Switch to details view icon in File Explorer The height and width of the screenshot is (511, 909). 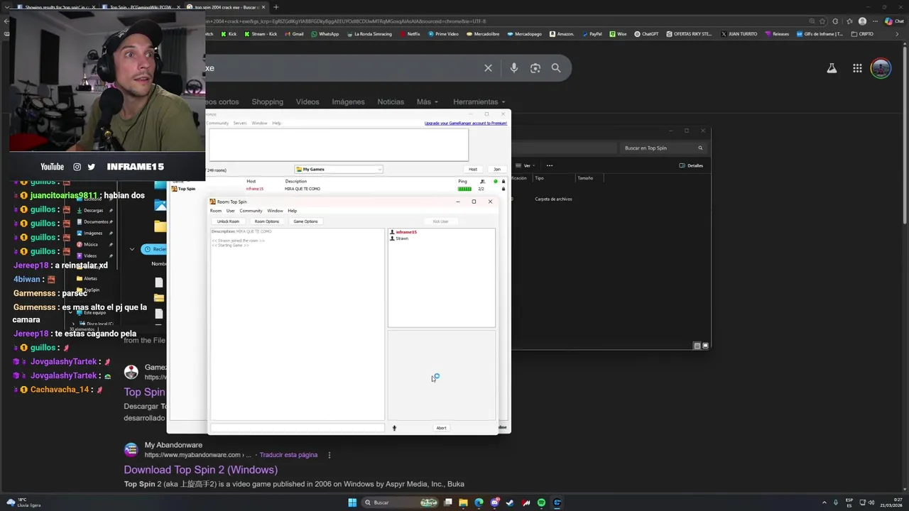[697, 346]
